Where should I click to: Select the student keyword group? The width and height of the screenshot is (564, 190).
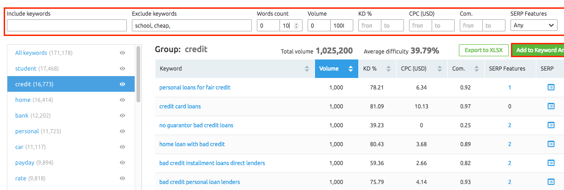(x=71, y=69)
